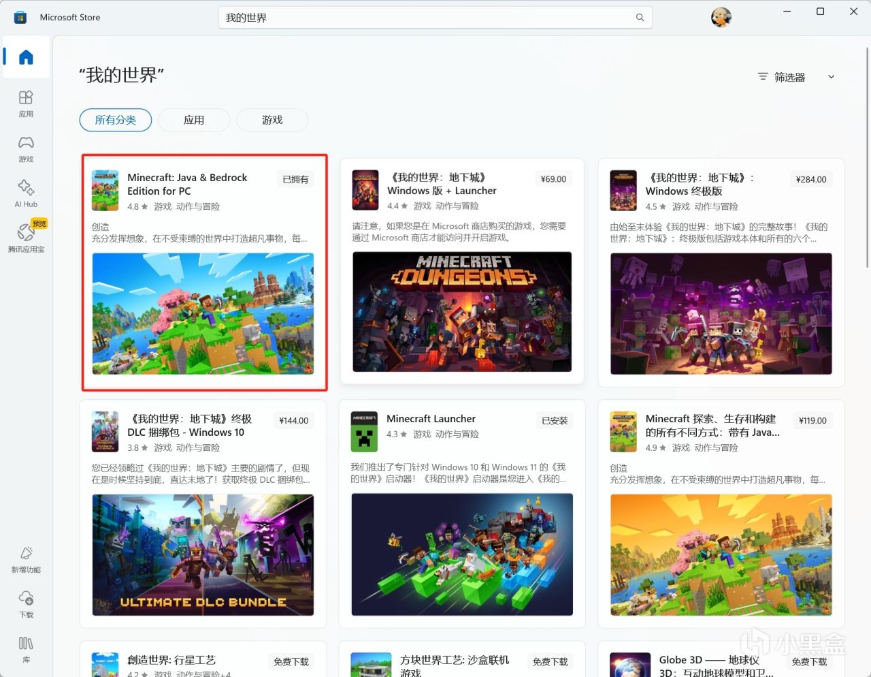The image size is (871, 677).
Task: Open the Home page in sidebar
Action: pyautogui.click(x=26, y=57)
